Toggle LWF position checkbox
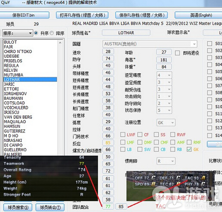 pos(123,135)
